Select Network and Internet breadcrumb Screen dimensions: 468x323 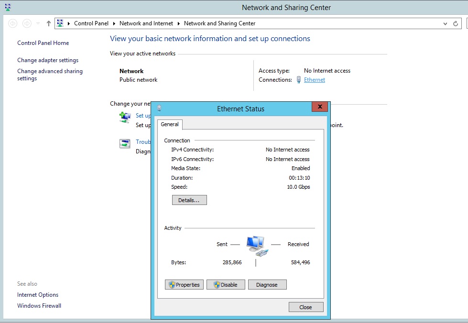tap(146, 23)
